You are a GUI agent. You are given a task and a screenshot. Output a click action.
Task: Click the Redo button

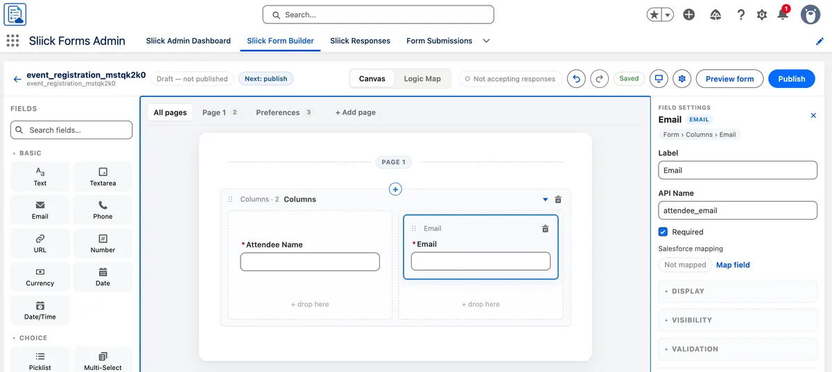(600, 79)
